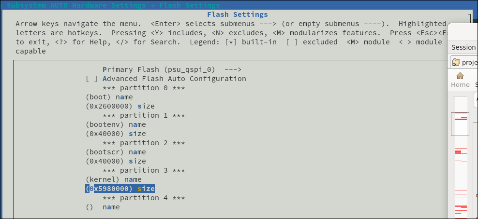Click highlighted 0x5980000 size entry

[x=120, y=189]
